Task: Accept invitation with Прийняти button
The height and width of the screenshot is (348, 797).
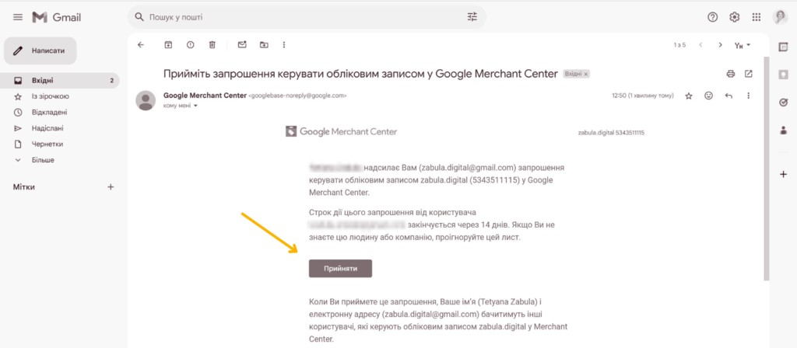Action: [x=341, y=269]
